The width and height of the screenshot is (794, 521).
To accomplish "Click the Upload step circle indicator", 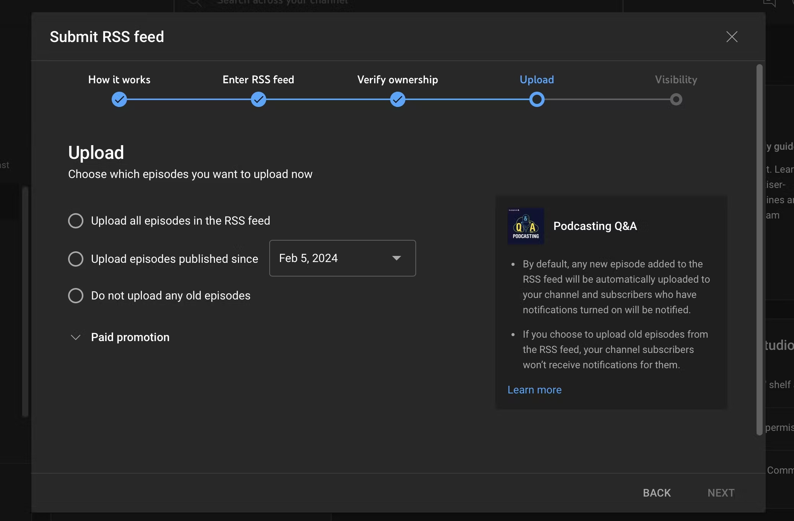I will point(537,100).
